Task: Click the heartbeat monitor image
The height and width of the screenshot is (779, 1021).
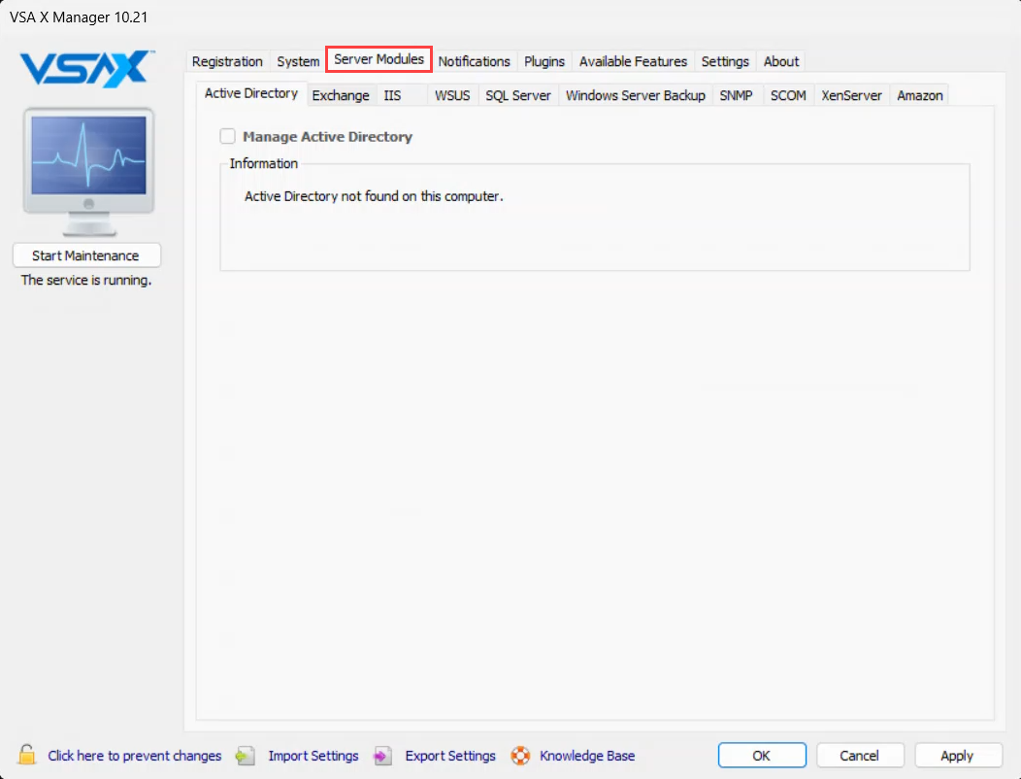Action: pos(88,172)
